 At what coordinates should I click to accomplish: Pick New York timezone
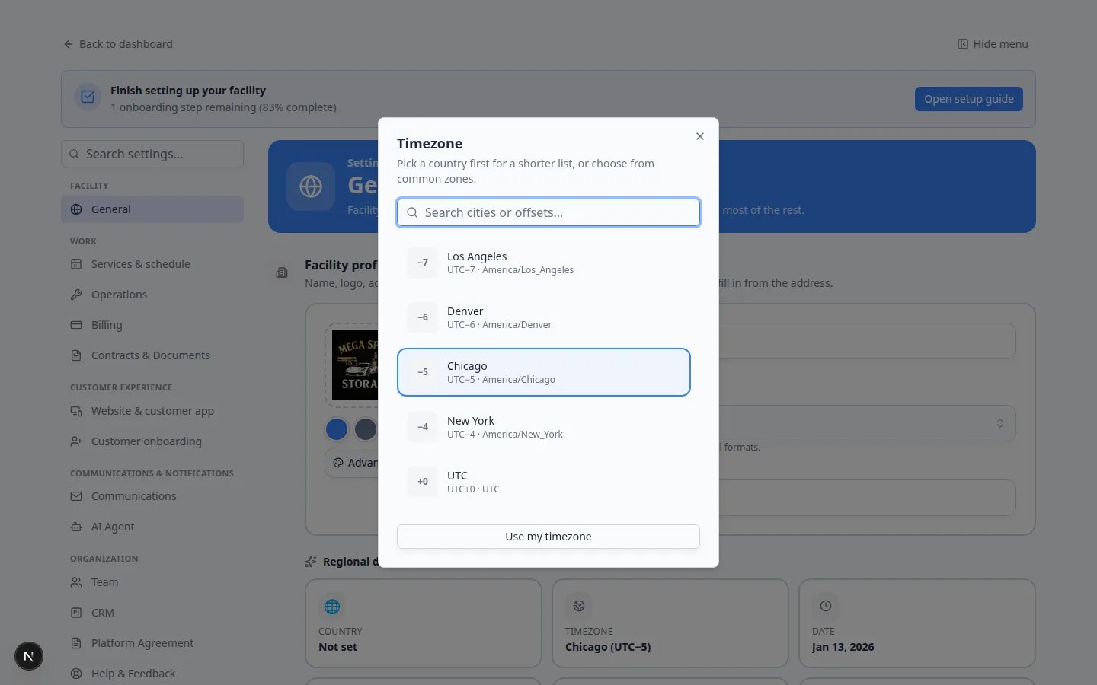544,427
